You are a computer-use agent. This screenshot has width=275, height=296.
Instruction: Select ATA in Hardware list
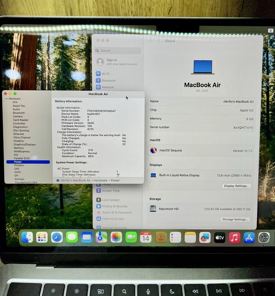pyautogui.click(x=15, y=102)
